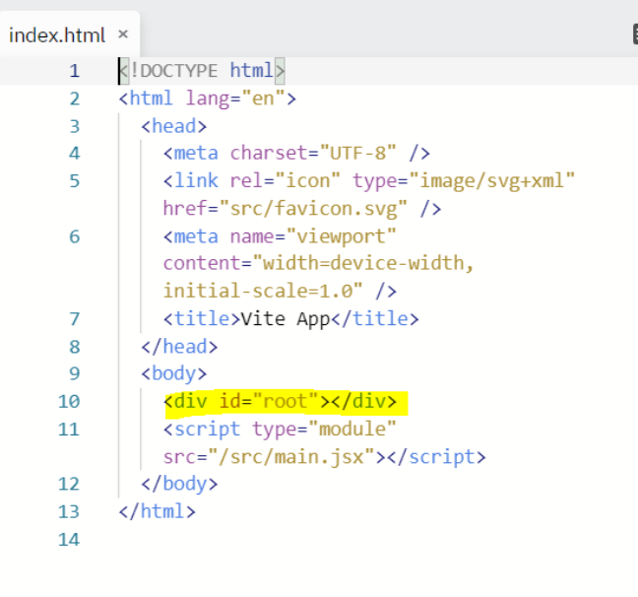Click line number 14 in gutter
Image resolution: width=638 pixels, height=597 pixels.
tap(69, 540)
